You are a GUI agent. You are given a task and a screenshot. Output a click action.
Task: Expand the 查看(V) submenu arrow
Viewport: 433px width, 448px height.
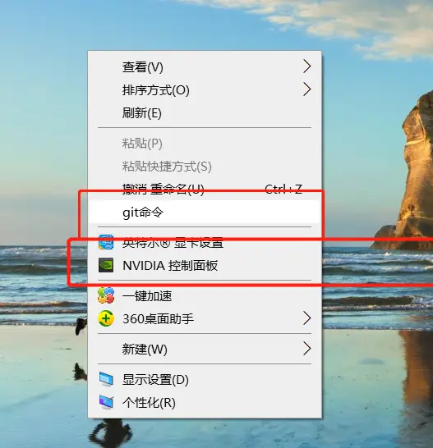point(306,66)
